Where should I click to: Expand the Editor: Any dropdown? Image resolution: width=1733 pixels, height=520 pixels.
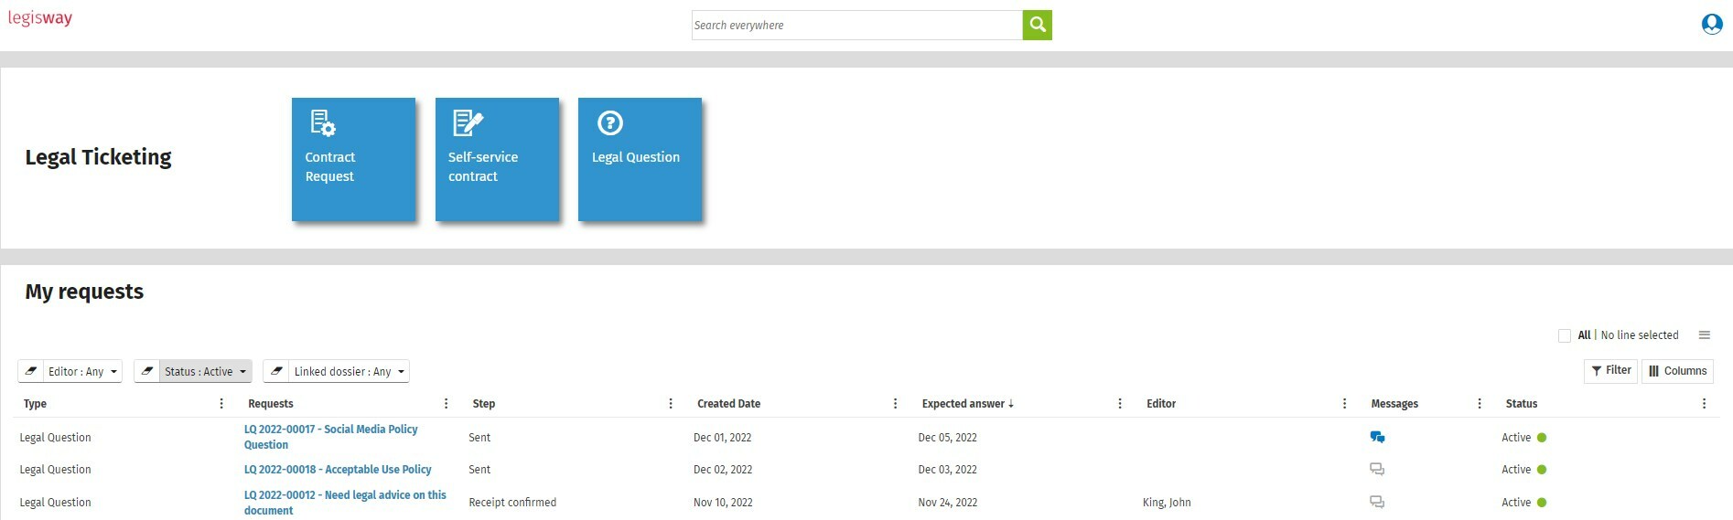coord(82,371)
